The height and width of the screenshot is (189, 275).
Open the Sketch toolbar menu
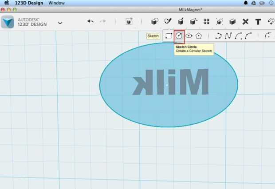click(x=168, y=21)
